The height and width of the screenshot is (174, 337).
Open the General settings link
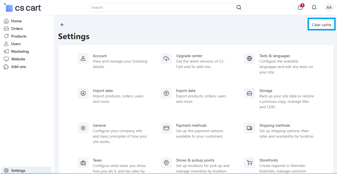[99, 125]
